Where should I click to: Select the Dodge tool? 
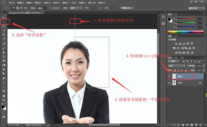pos(4,74)
